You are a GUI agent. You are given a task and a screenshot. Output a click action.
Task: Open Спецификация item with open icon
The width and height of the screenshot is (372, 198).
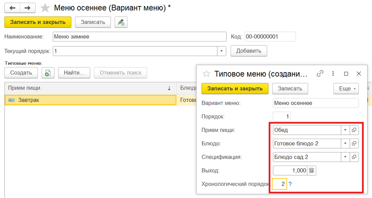[354, 157]
